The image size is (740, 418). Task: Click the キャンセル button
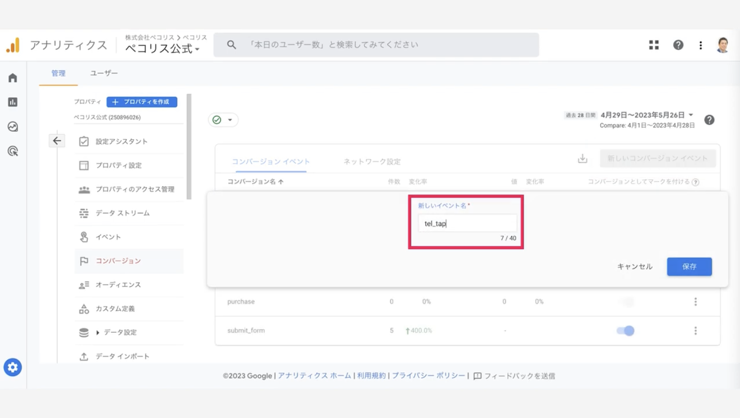click(635, 267)
